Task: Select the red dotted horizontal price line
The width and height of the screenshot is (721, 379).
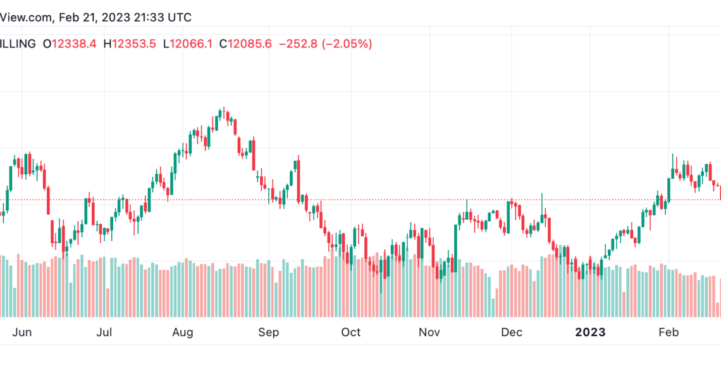Action: click(x=360, y=200)
